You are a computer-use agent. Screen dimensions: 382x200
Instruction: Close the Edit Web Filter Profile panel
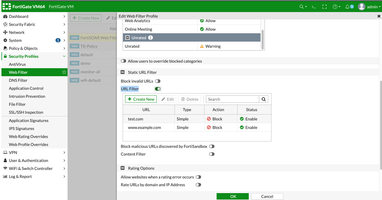tap(379, 16)
